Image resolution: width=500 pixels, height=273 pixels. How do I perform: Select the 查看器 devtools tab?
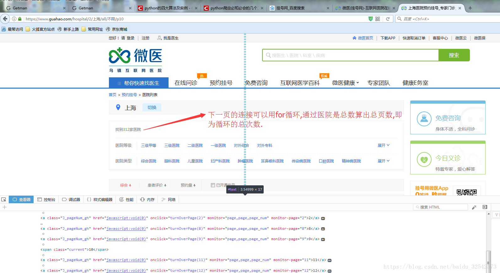pyautogui.click(x=21, y=199)
